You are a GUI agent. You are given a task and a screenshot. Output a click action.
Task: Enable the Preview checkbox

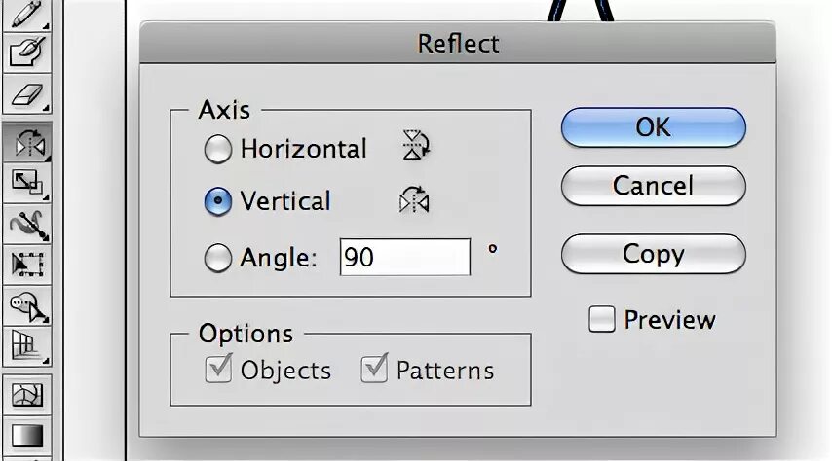[602, 319]
